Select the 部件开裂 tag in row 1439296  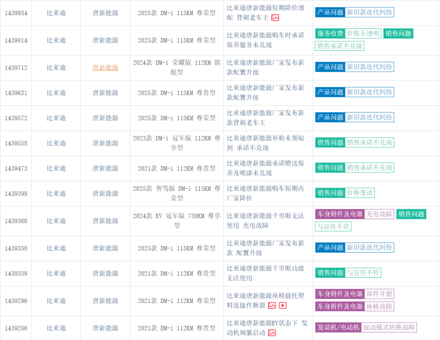379,294
